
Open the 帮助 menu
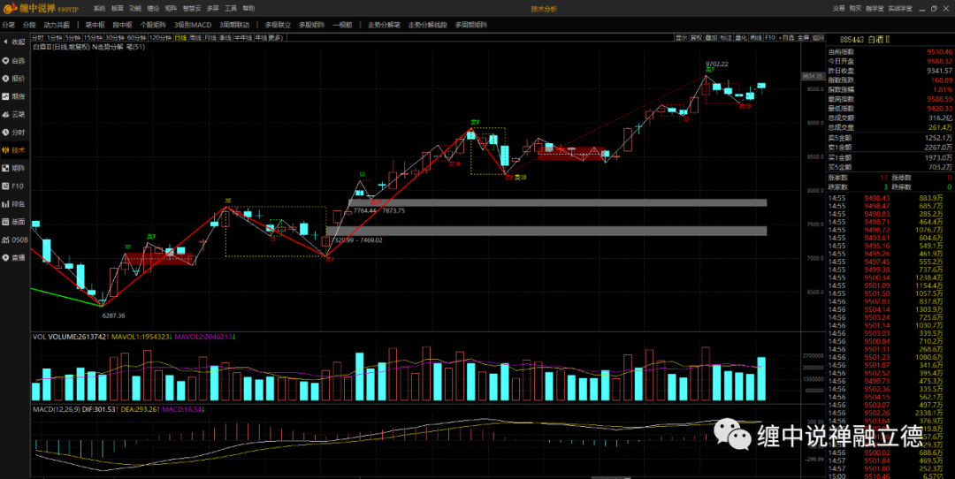click(x=248, y=9)
